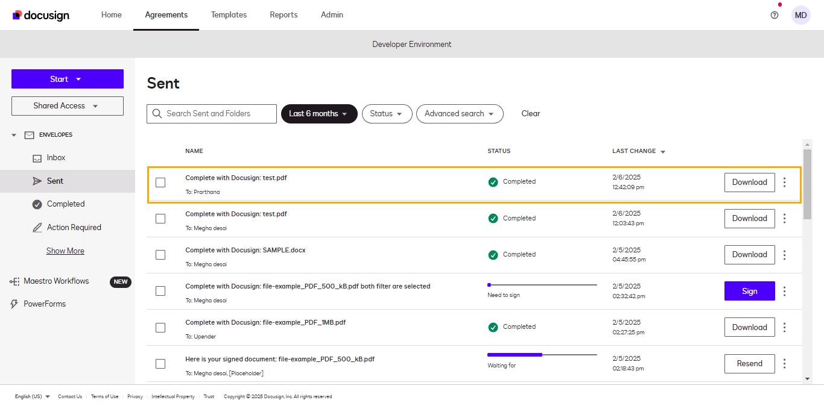The height and width of the screenshot is (409, 824).
Task: Go to the Admin tab
Action: (x=332, y=15)
